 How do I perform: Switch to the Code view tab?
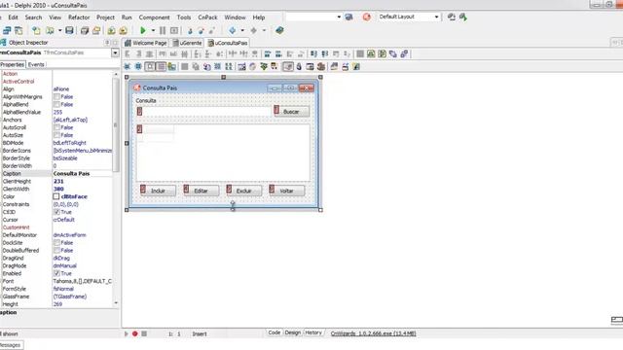point(275,332)
